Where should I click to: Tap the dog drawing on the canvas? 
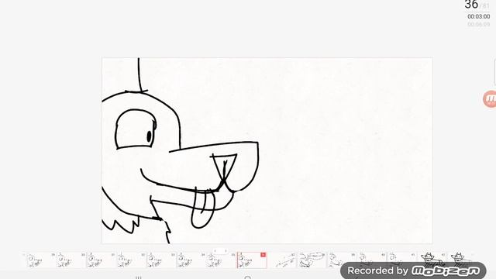coord(181,151)
